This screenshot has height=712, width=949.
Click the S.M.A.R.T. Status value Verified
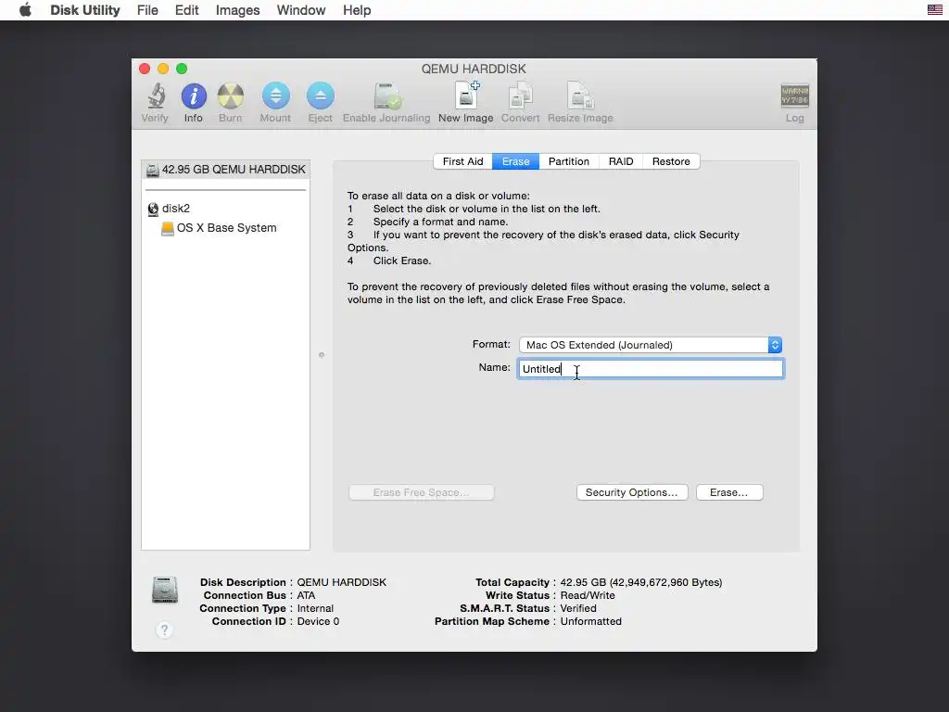tap(578, 608)
